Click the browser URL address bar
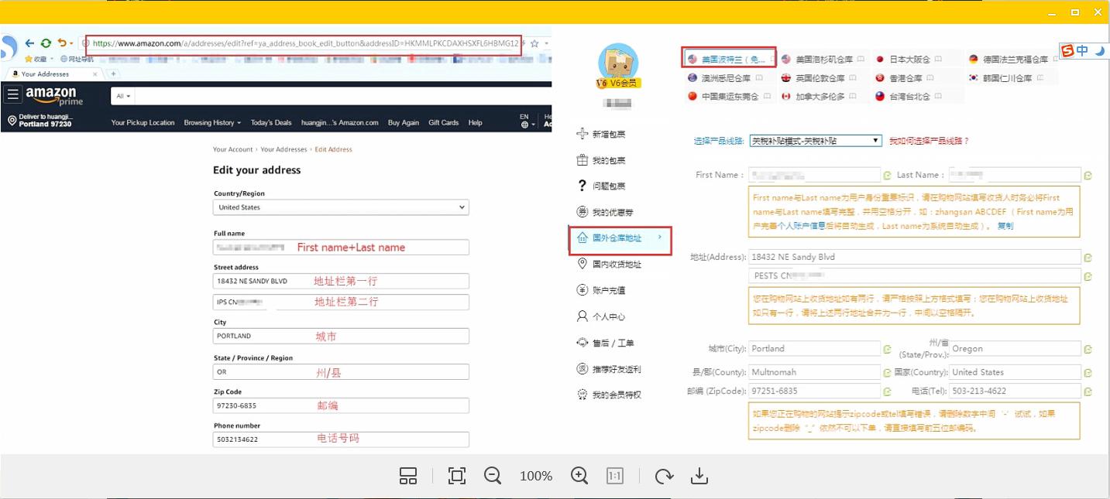The height and width of the screenshot is (499, 1110). pos(304,43)
